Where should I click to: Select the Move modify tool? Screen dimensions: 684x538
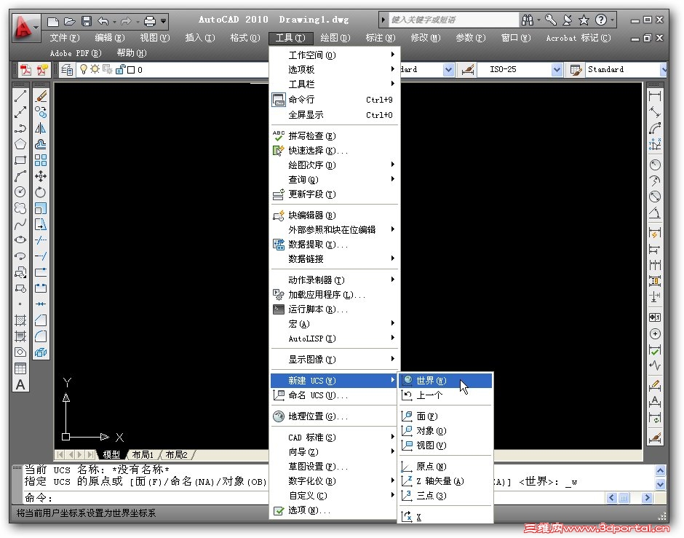[x=41, y=176]
